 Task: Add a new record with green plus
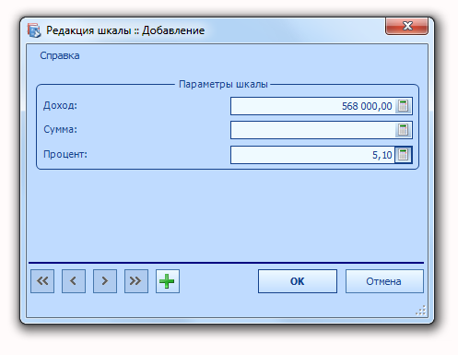coord(168,281)
